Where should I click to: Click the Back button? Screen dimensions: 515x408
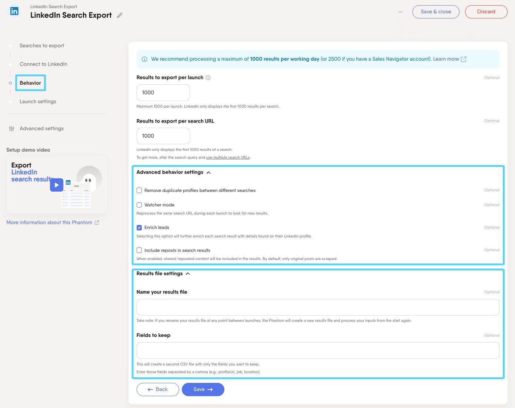click(158, 390)
